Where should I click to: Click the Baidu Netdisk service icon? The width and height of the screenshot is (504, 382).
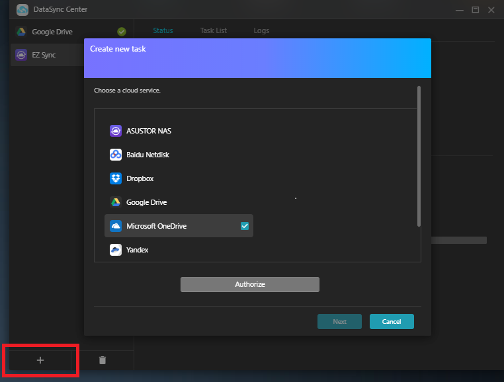tap(116, 155)
